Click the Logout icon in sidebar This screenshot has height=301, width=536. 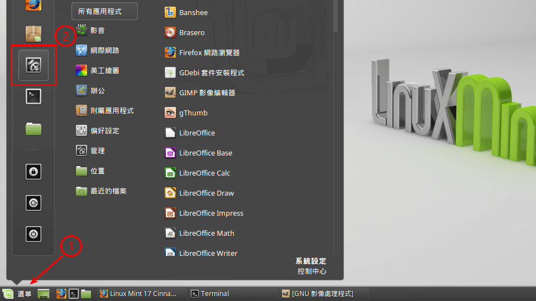tap(33, 203)
